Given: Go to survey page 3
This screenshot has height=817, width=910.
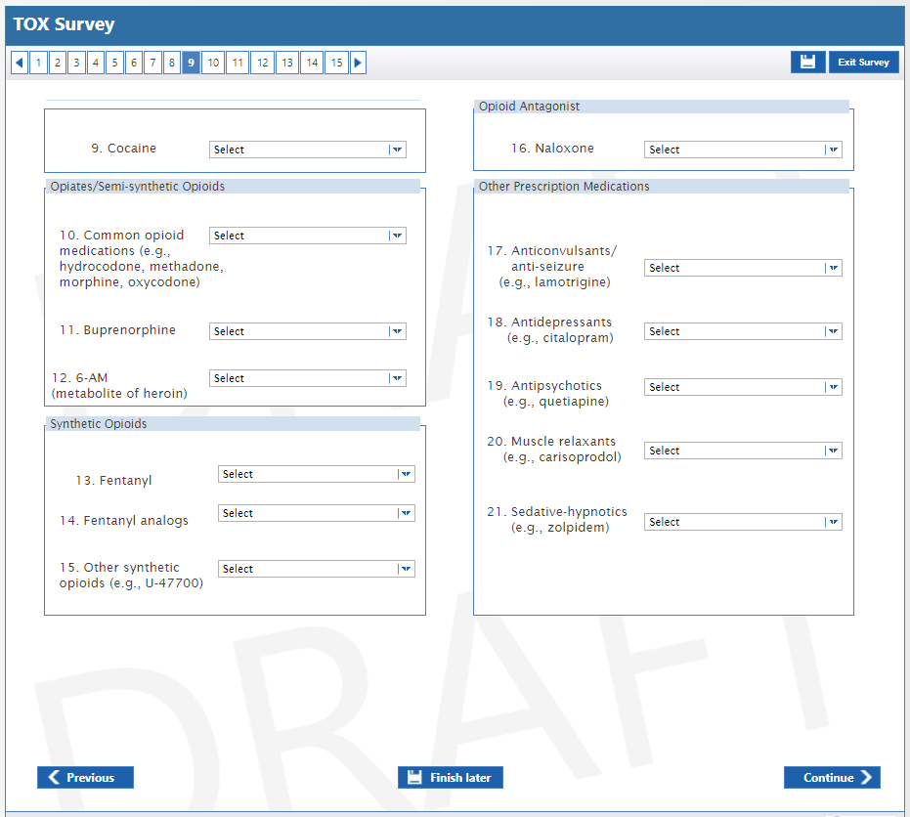Looking at the screenshot, I should coord(76,63).
